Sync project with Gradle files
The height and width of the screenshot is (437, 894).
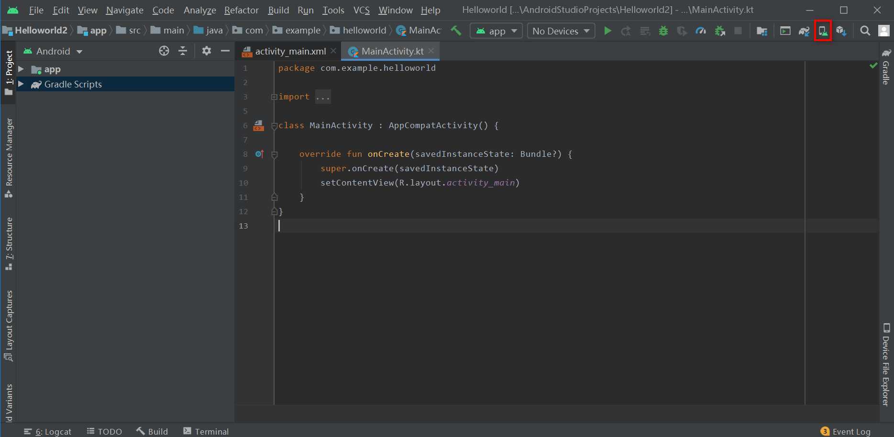804,31
